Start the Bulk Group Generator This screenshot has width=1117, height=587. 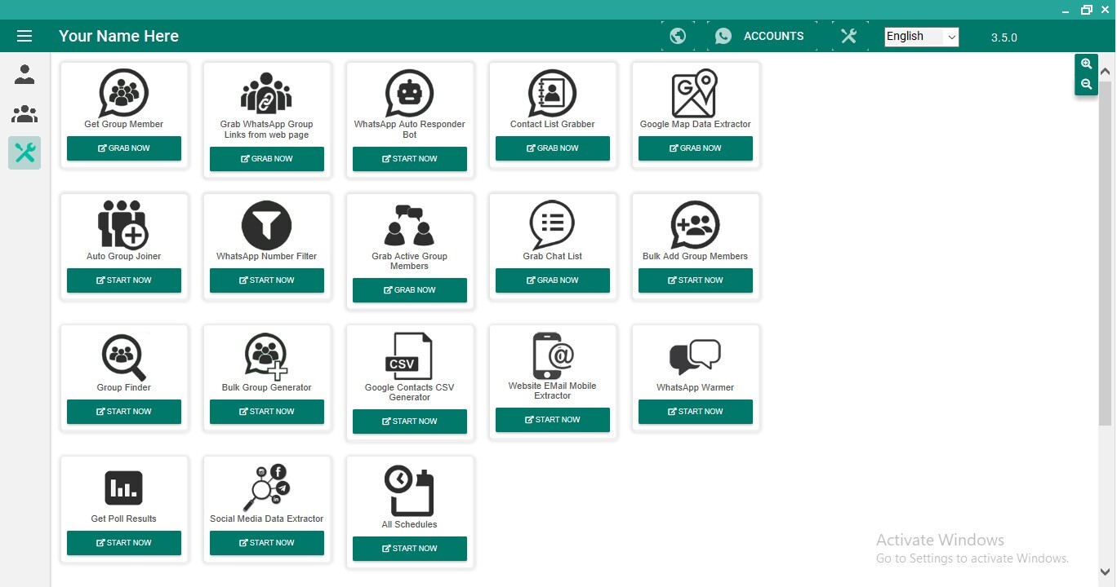(267, 412)
